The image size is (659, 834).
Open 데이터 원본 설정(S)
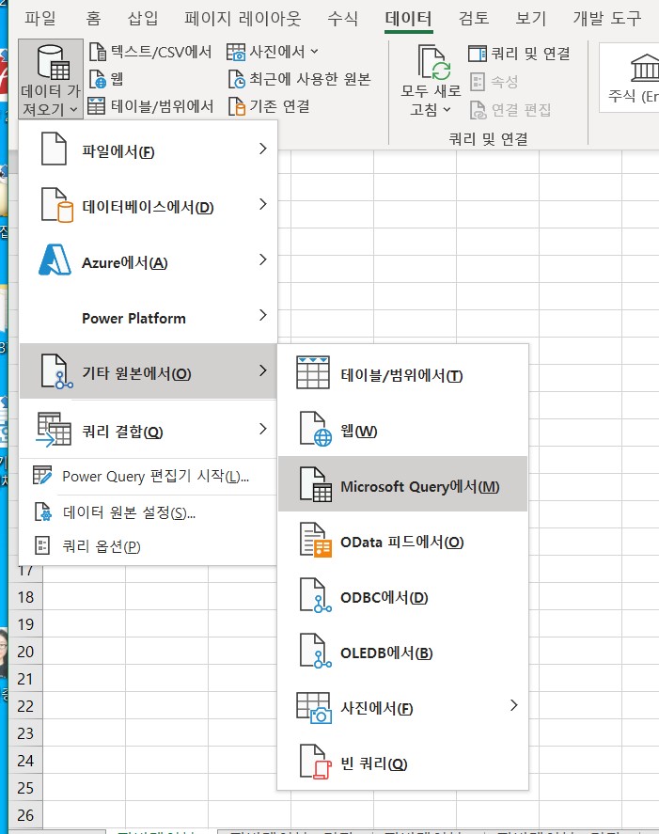click(148, 512)
